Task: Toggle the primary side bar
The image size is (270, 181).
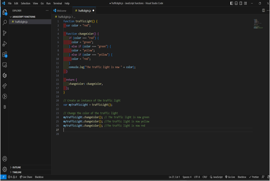Action: (232, 3)
